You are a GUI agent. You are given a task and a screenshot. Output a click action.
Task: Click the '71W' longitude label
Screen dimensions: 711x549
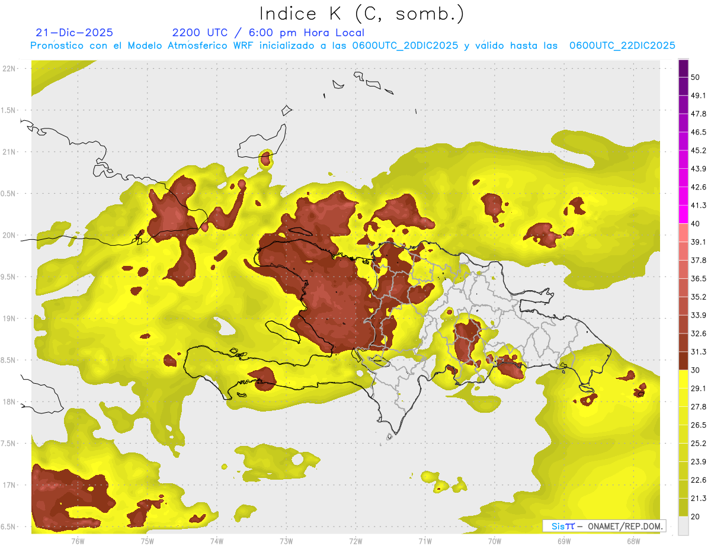[x=425, y=541]
